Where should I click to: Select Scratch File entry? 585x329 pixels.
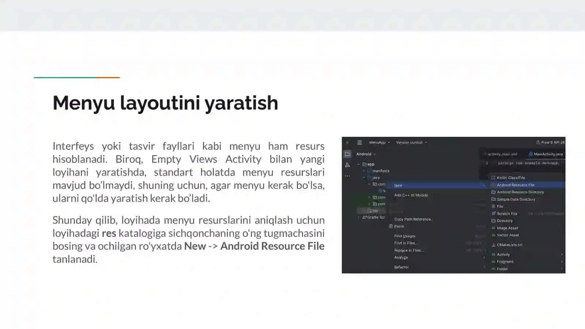coord(507,214)
